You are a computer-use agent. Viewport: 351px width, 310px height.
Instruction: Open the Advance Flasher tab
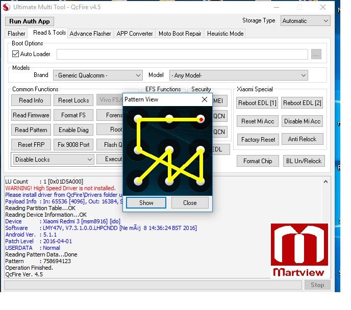(x=90, y=34)
